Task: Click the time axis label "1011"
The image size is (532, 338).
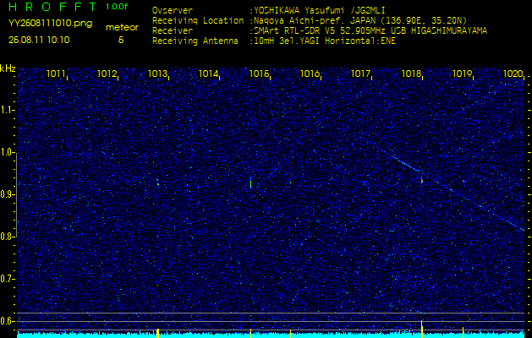Action: pyautogui.click(x=55, y=74)
